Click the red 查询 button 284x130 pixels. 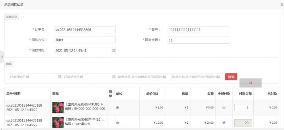pyautogui.click(x=231, y=77)
